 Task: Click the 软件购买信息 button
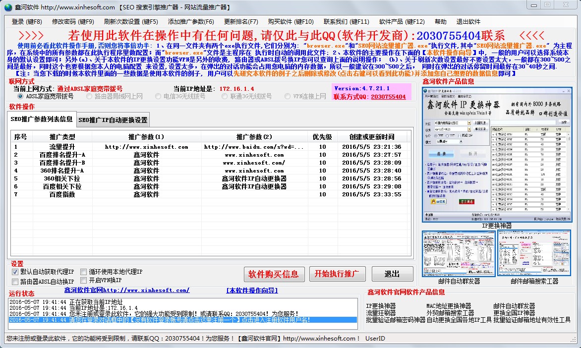pos(273,274)
